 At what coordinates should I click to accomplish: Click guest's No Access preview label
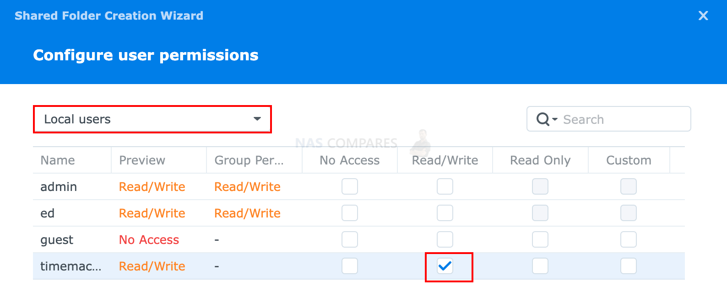click(148, 239)
